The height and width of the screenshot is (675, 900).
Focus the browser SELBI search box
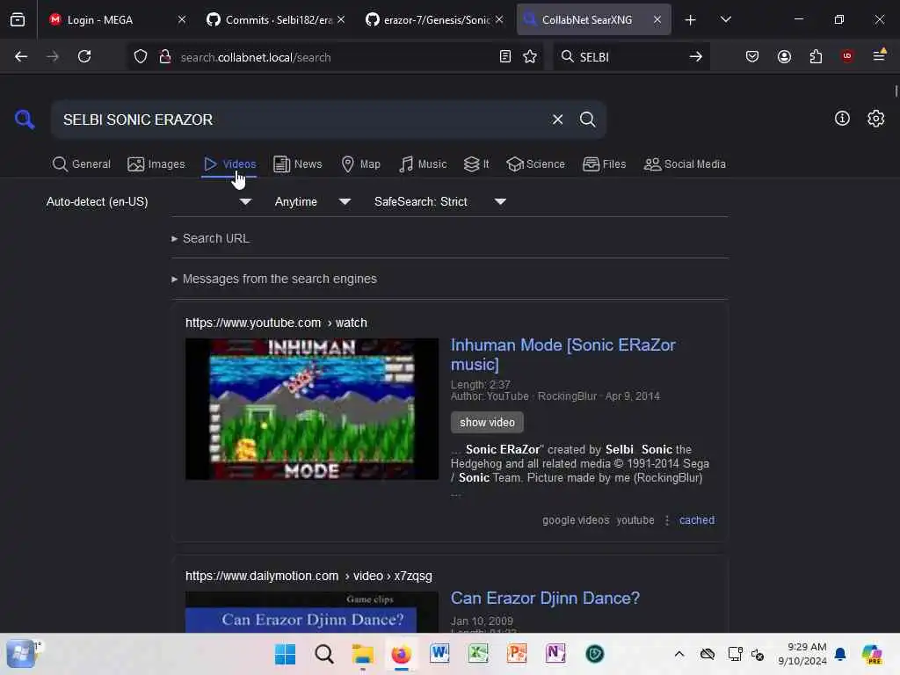630,57
